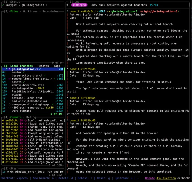Click the 'Upstream: u' keybinding hint
This screenshot has height=182, width=192.
[x=124, y=178]
